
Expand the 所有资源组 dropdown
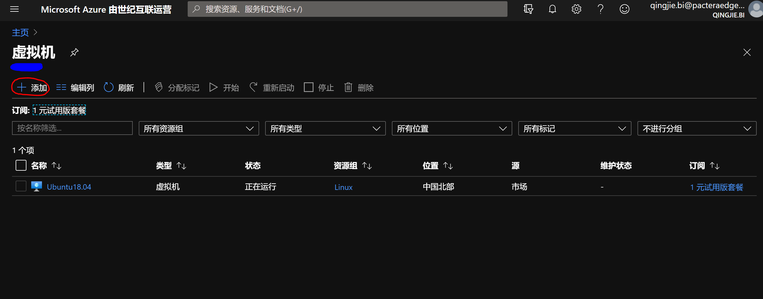coord(199,129)
